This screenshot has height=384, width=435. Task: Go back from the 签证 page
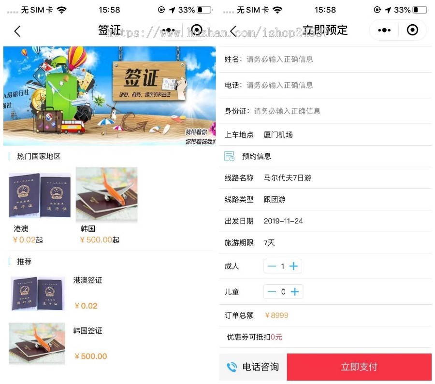coord(17,31)
